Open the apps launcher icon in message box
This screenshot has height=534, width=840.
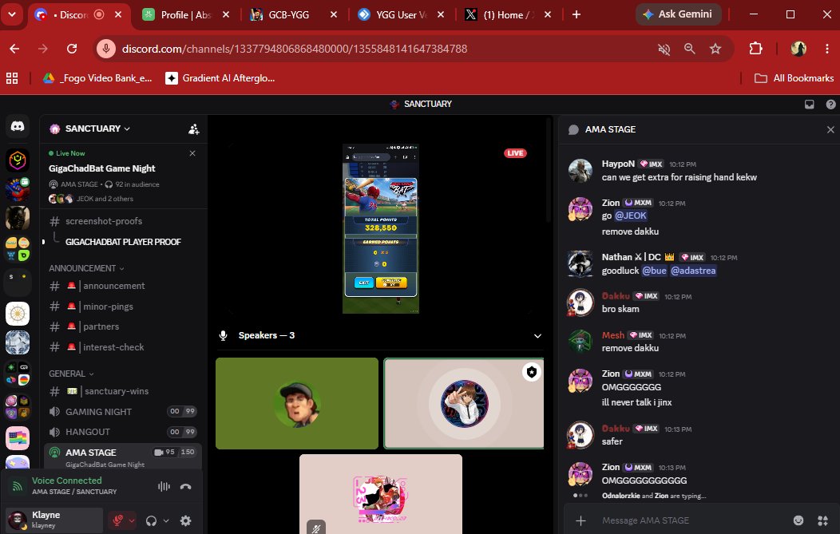pos(823,520)
